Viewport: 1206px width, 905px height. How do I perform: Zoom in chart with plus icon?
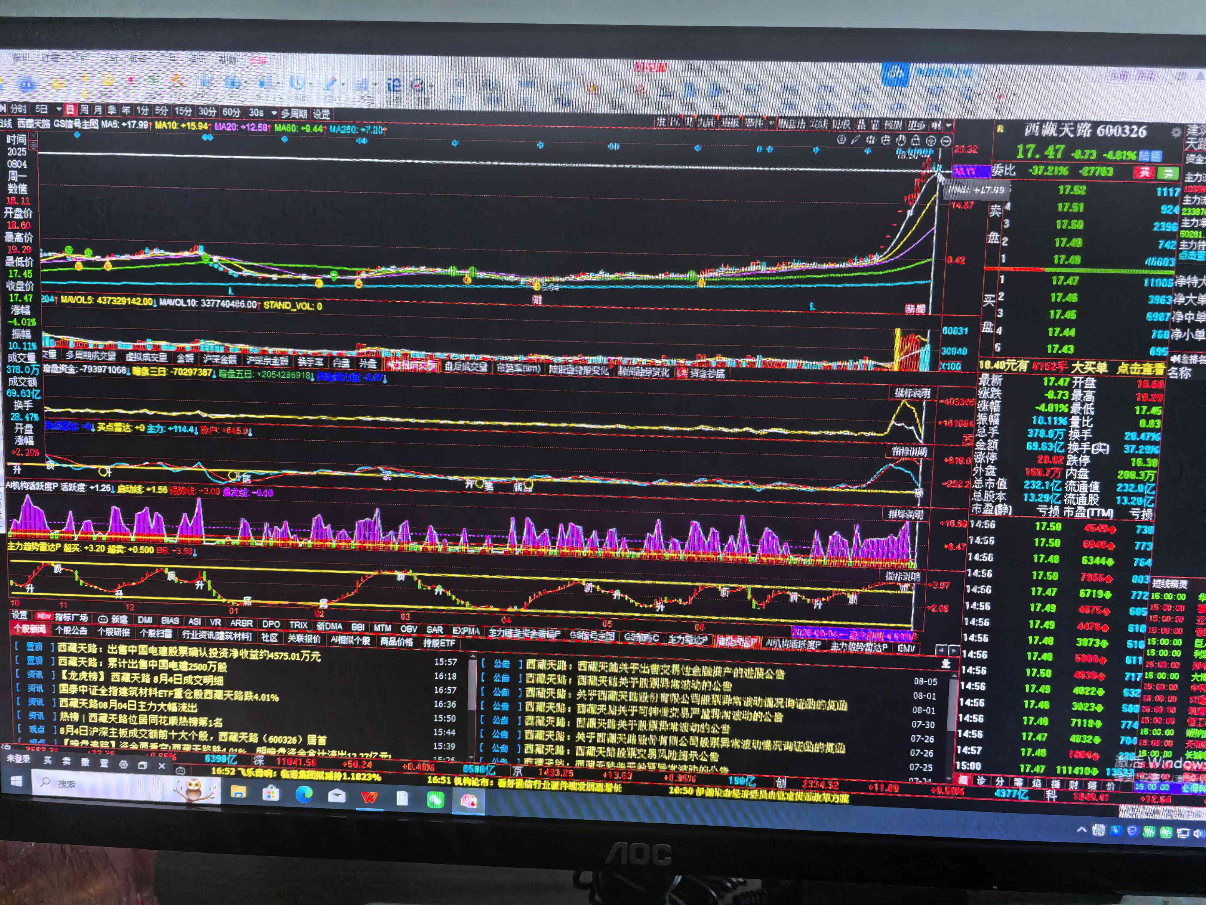(x=931, y=141)
